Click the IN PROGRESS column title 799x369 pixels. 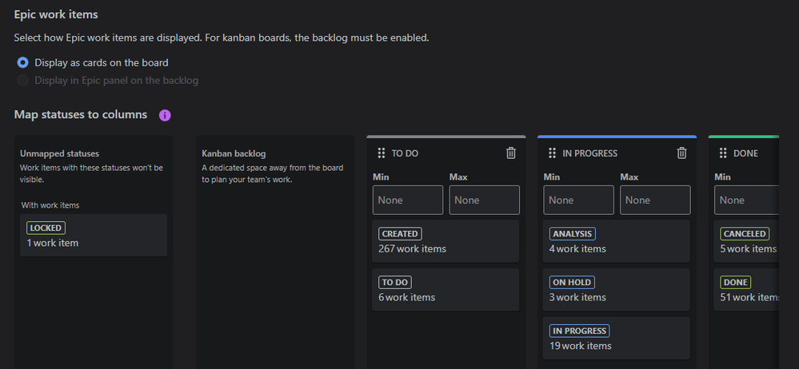[x=590, y=153]
